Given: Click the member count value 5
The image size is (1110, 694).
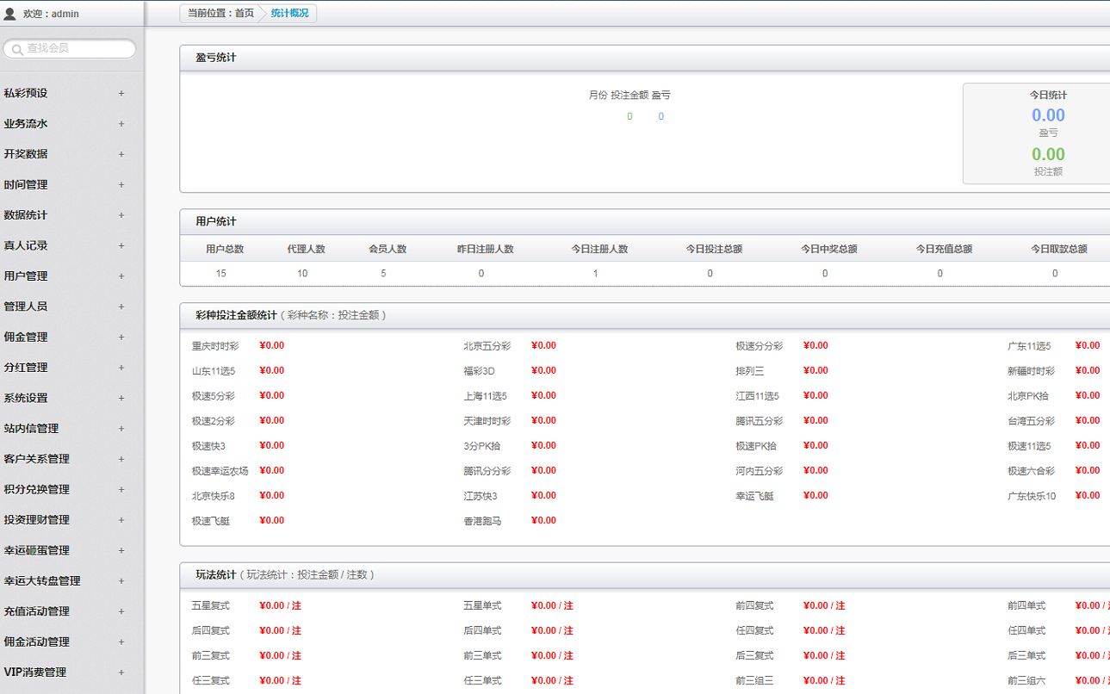Looking at the screenshot, I should click(x=383, y=273).
